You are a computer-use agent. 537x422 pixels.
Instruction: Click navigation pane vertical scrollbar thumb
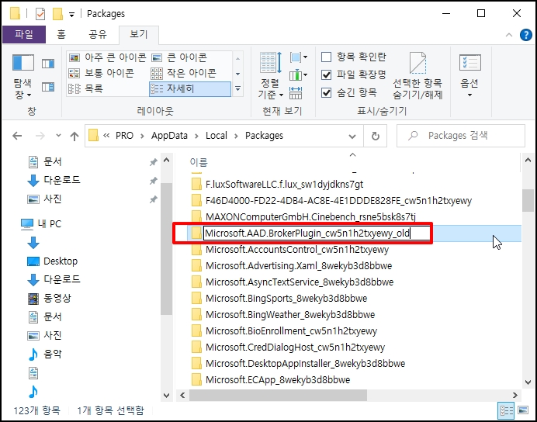point(166,249)
